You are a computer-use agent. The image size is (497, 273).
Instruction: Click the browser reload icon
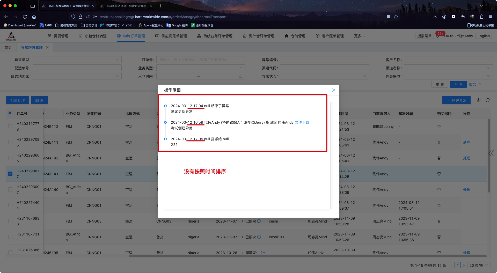25,17
